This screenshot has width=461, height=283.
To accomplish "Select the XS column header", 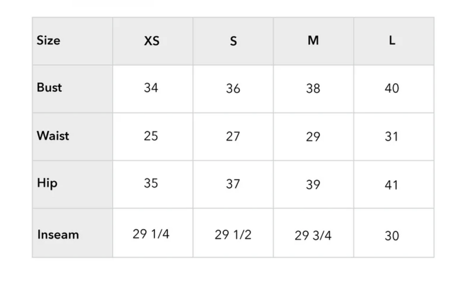I will point(152,41).
